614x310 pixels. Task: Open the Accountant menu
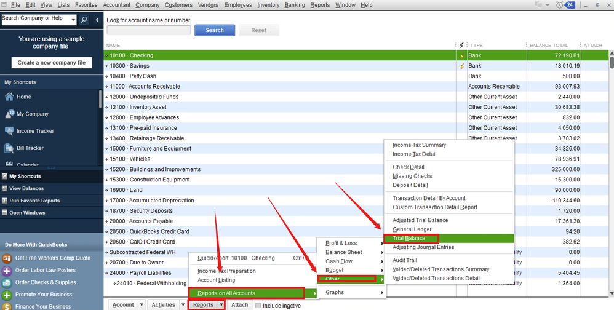click(117, 5)
